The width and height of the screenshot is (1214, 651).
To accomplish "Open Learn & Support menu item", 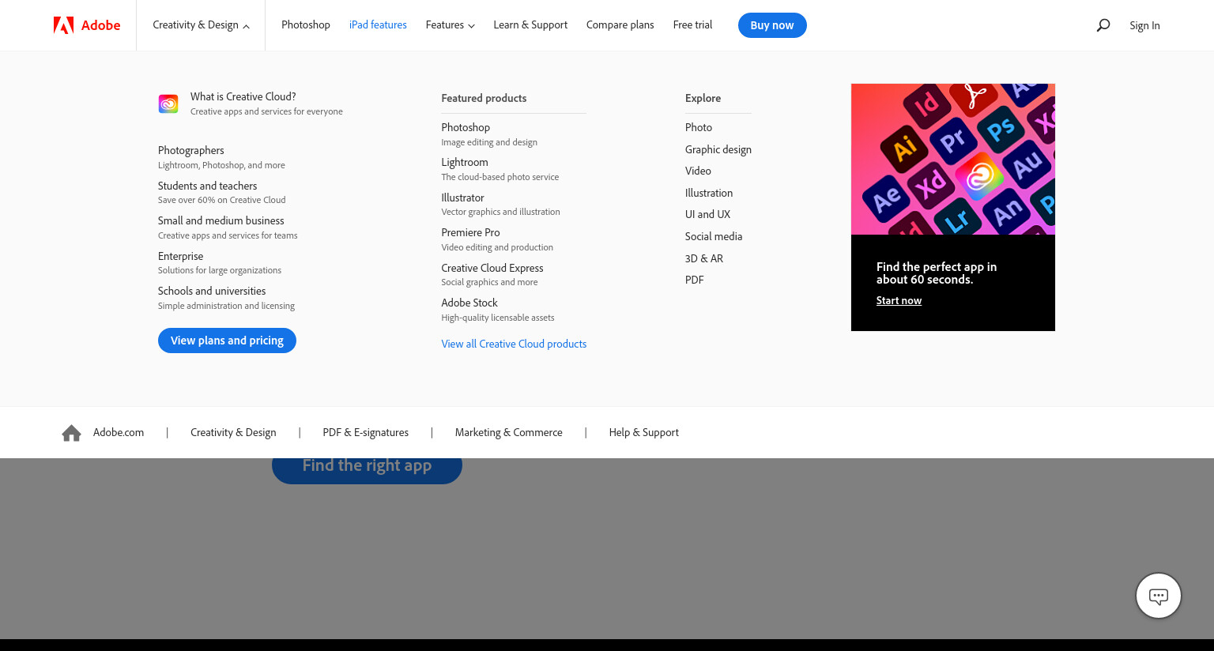I will click(x=530, y=25).
